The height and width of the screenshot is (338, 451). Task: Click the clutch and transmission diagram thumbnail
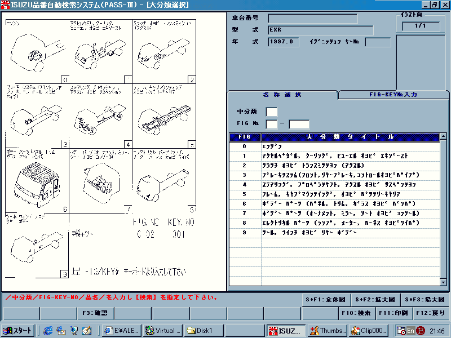163,51
